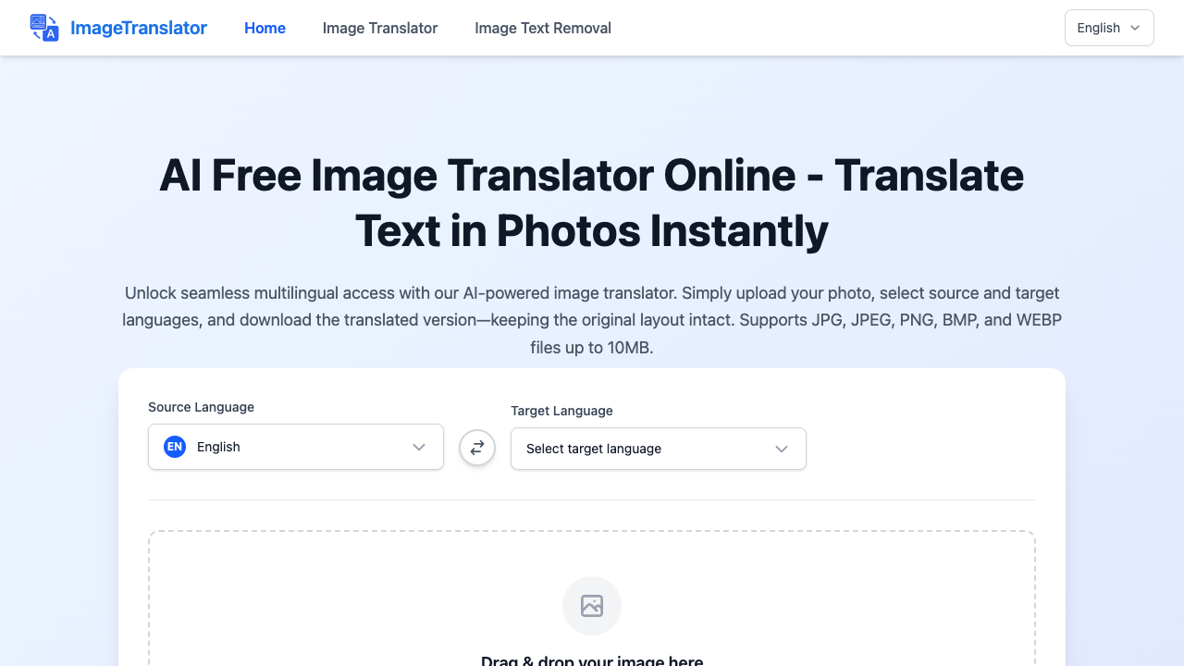The height and width of the screenshot is (666, 1184).
Task: Click the 'English' label in the header selector
Action: point(1098,28)
